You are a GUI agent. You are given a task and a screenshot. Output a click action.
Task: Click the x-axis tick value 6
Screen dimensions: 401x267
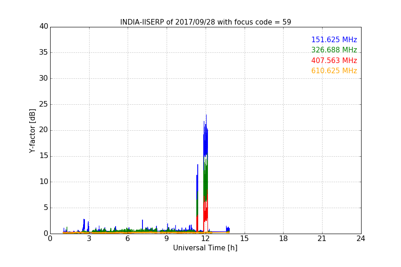[x=128, y=239]
